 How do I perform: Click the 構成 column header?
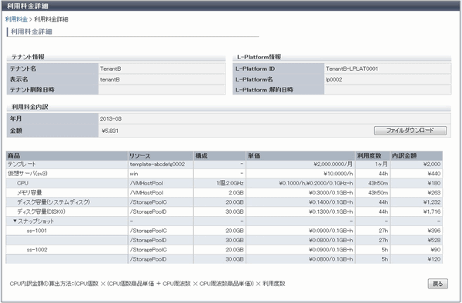click(219, 155)
